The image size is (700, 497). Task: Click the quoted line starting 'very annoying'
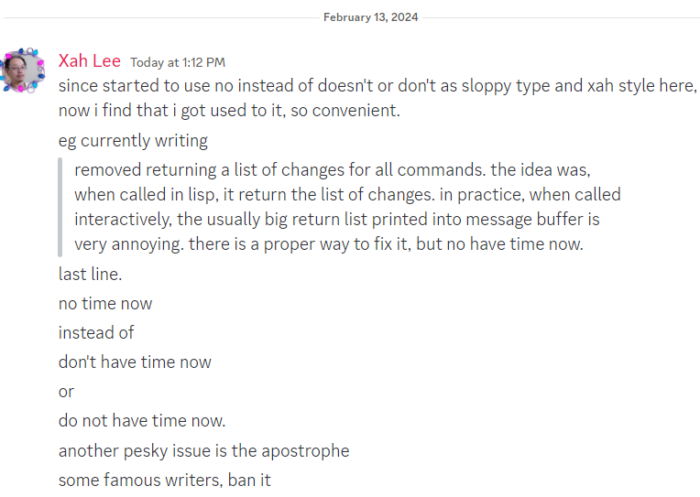tap(329, 244)
